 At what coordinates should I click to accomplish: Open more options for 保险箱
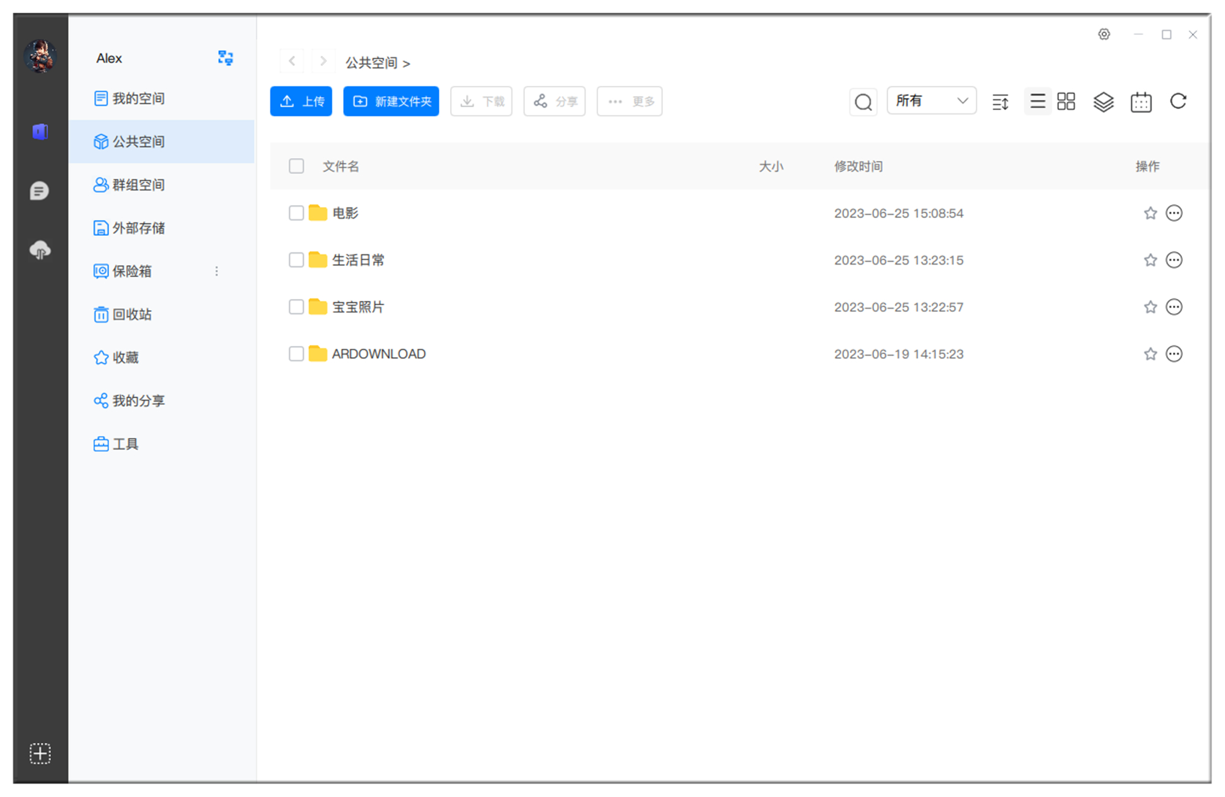[x=217, y=271]
